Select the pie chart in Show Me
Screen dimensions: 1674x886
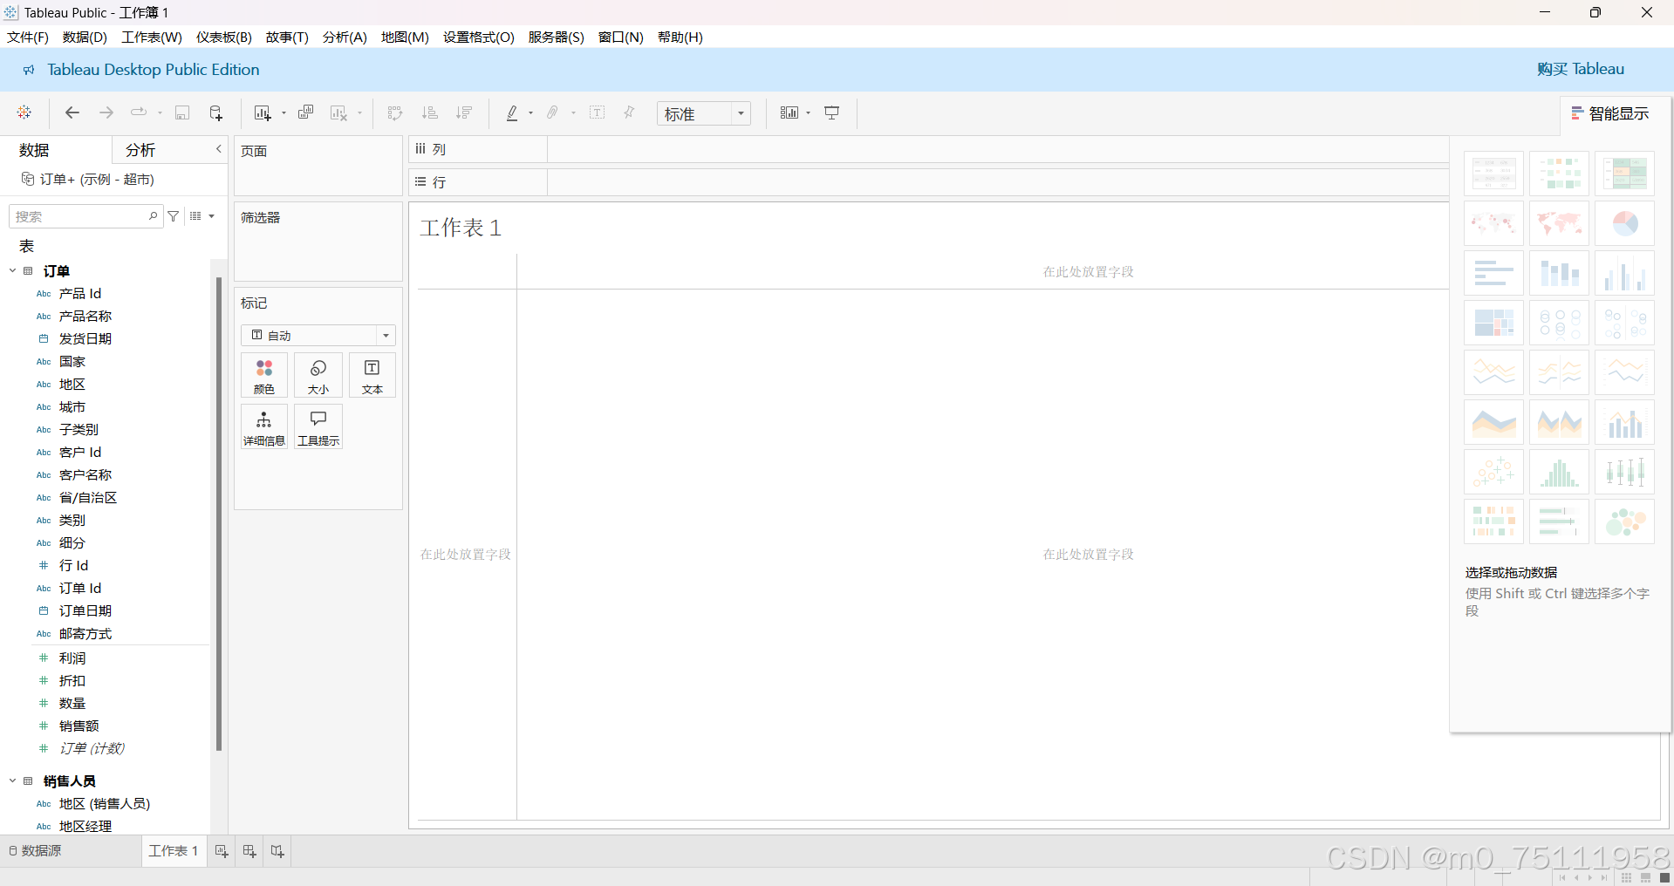[1624, 223]
